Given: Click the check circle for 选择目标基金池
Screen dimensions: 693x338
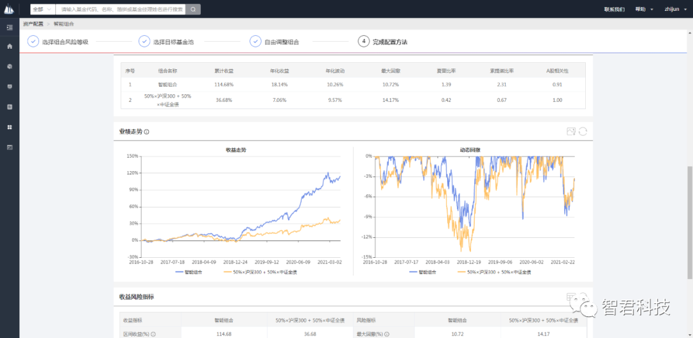Looking at the screenshot, I should [144, 42].
